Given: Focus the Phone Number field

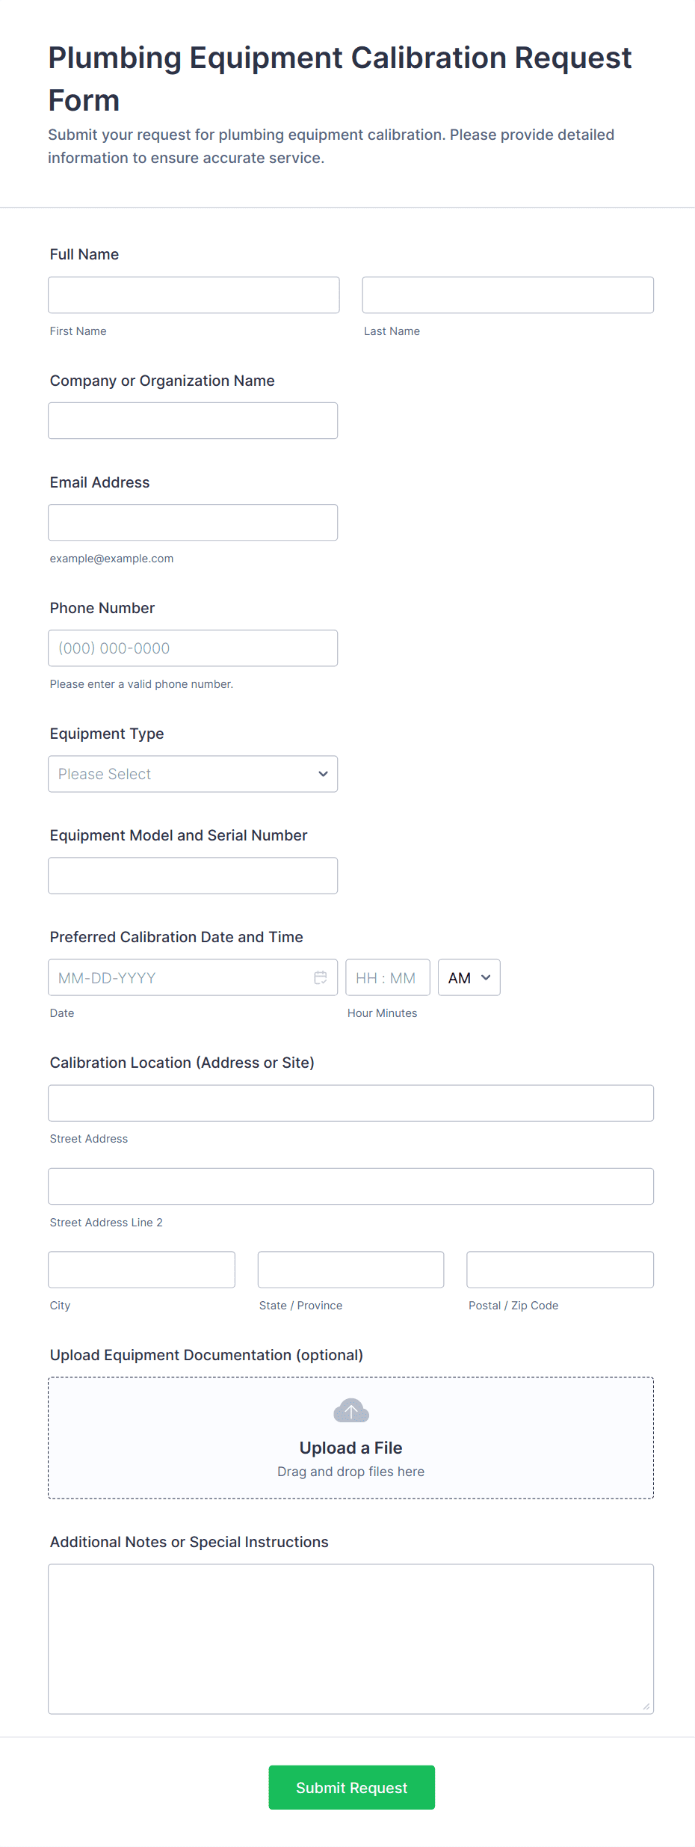Looking at the screenshot, I should pos(193,648).
